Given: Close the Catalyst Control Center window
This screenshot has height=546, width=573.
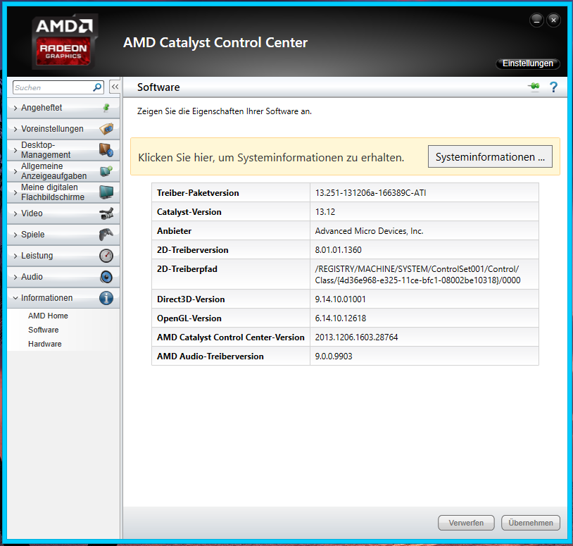Looking at the screenshot, I should pyautogui.click(x=553, y=20).
